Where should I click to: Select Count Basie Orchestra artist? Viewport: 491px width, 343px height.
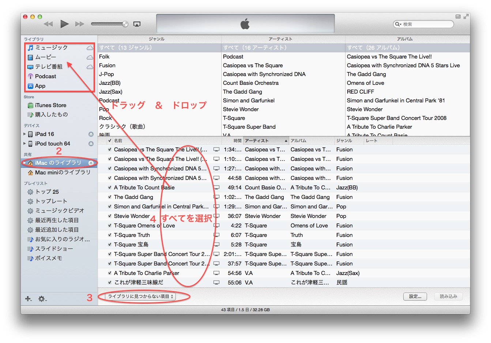[283, 83]
